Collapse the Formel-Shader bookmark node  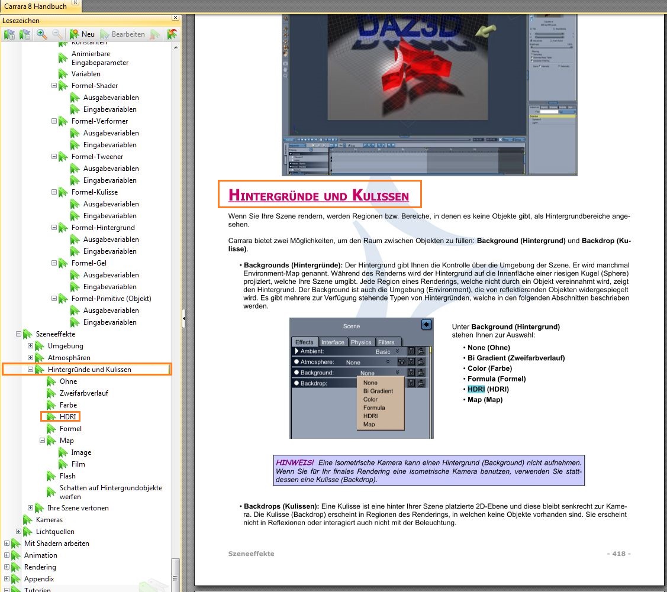pyautogui.click(x=54, y=85)
